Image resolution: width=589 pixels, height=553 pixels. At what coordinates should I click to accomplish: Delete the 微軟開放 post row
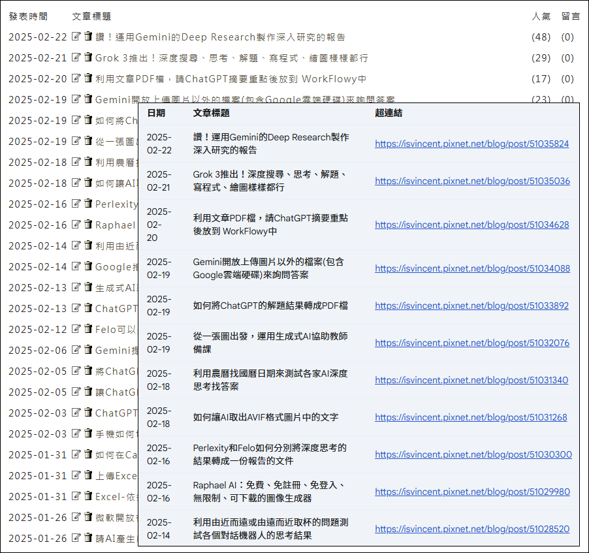[x=88, y=517]
